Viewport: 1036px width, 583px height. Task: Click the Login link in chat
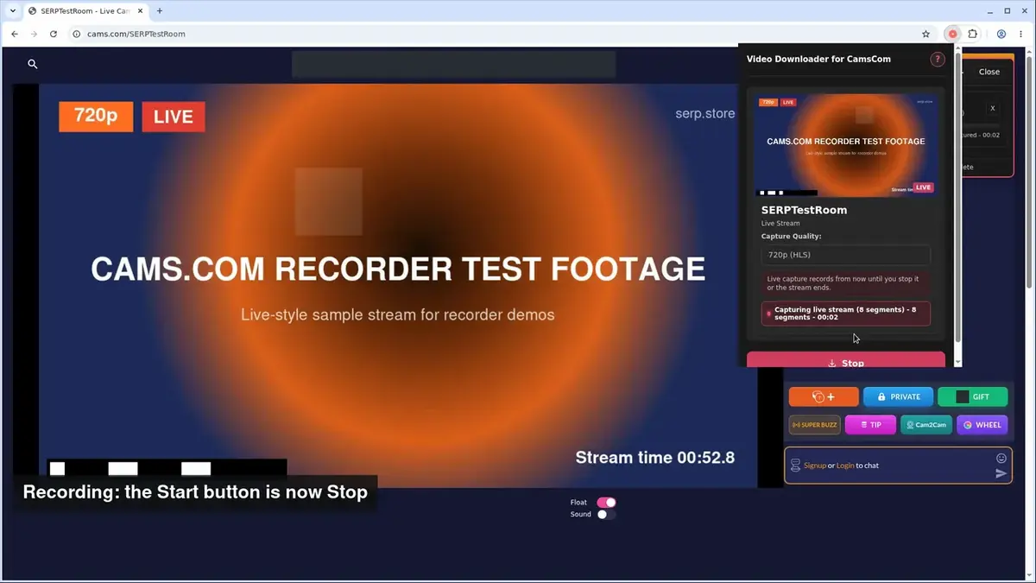[x=845, y=466]
